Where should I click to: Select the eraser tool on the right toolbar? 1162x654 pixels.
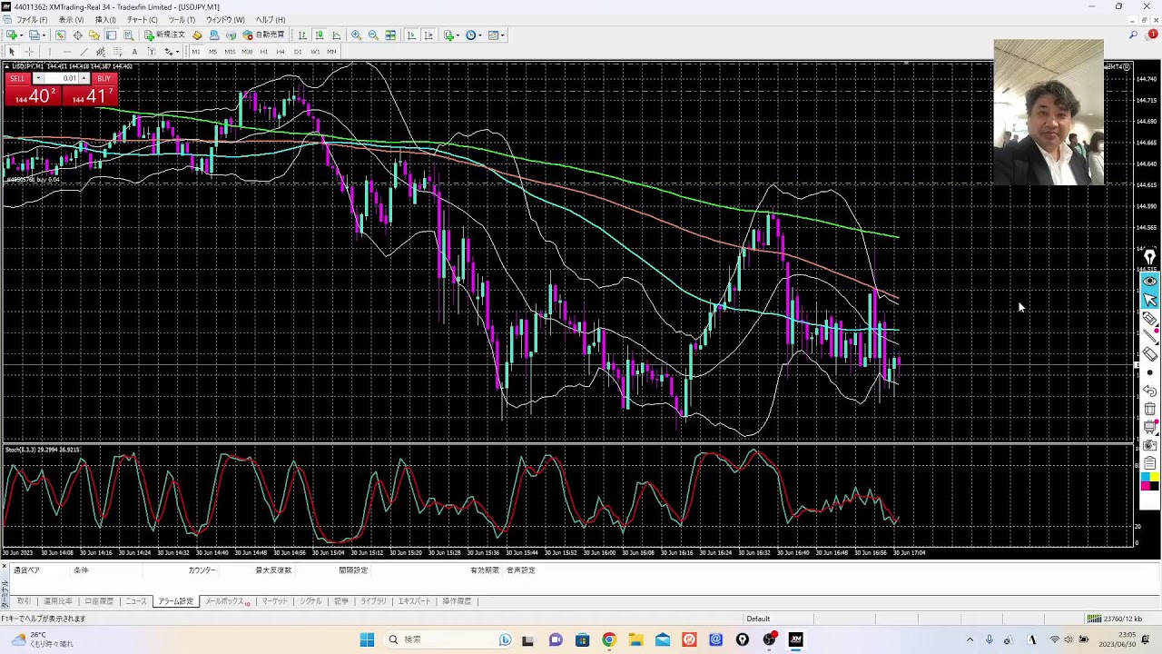[1150, 354]
